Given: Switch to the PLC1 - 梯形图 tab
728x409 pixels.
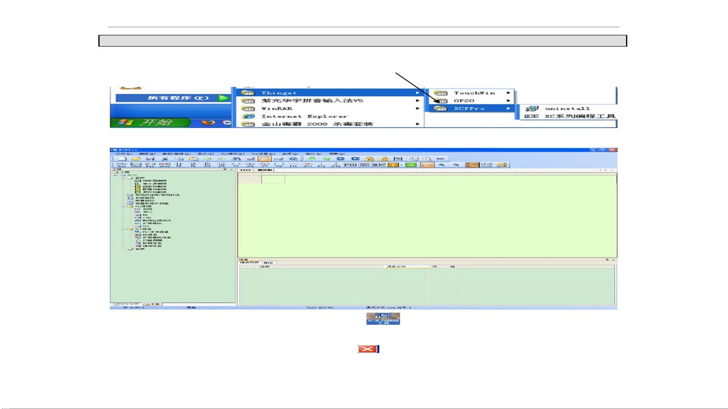Looking at the screenshot, I should (x=257, y=170).
